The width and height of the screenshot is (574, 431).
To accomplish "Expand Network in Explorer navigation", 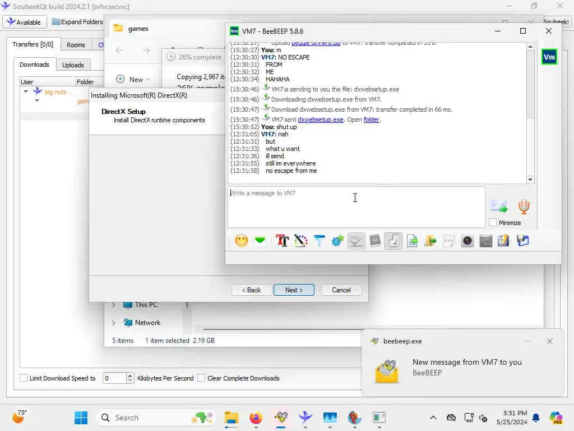I will point(113,323).
